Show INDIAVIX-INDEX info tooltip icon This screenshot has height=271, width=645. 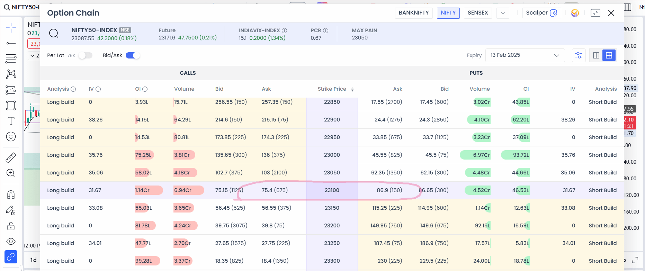pos(284,30)
